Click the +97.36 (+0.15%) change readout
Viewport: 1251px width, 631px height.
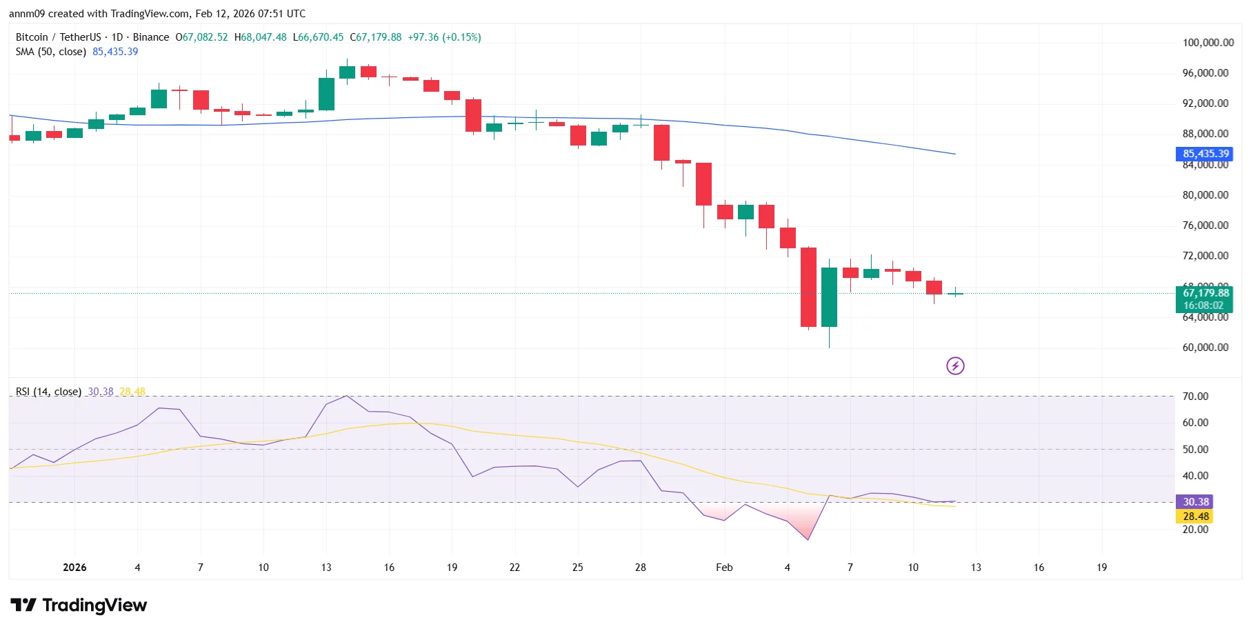pyautogui.click(x=446, y=37)
